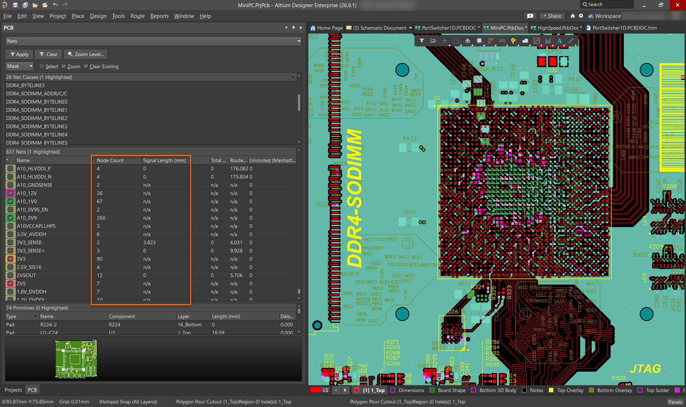Switch to Projects panel tab
The height and width of the screenshot is (407, 686).
(13, 390)
